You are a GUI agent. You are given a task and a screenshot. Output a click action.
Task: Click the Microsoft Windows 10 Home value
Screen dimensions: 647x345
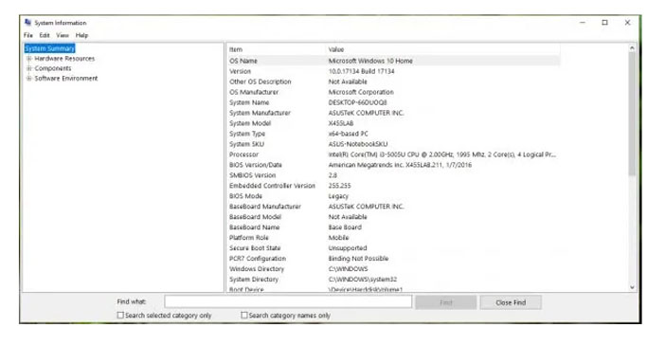[370, 61]
